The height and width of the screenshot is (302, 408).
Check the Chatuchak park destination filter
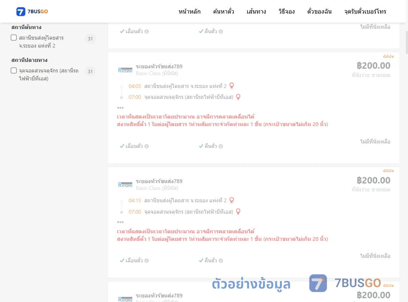coord(14,71)
